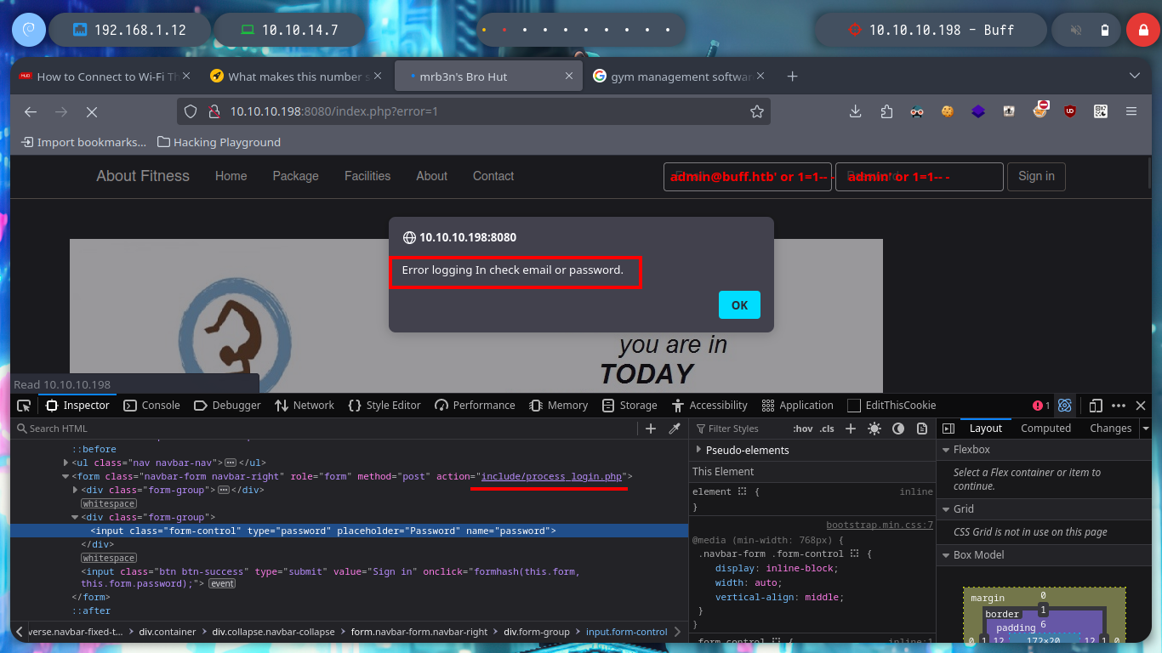This screenshot has height=653, width=1162.
Task: Select div.container in the breadcrumb
Action: pyautogui.click(x=168, y=632)
